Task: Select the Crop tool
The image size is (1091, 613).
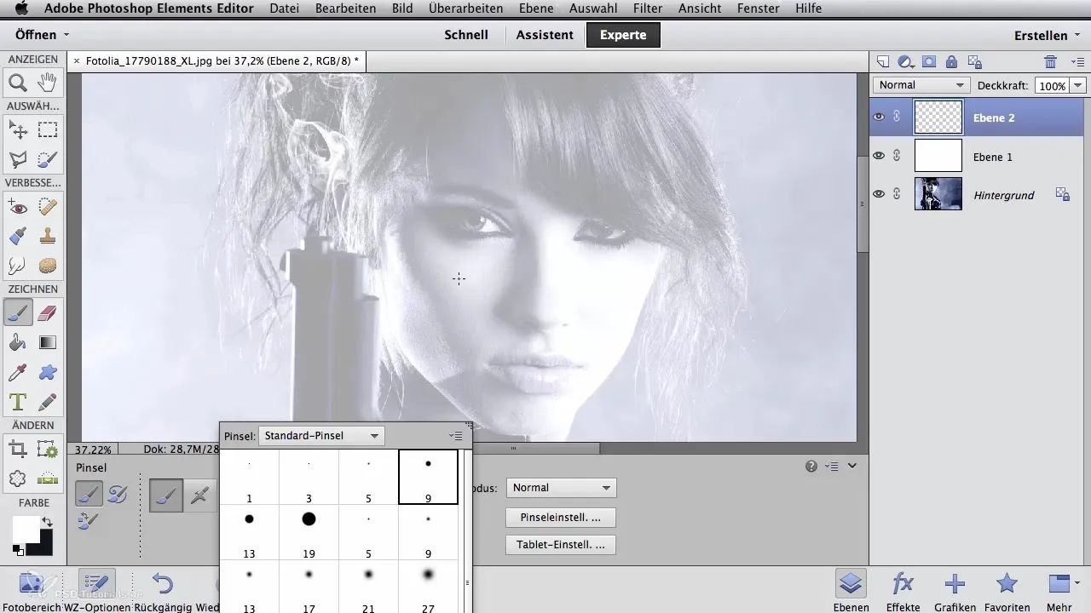Action: pos(17,450)
